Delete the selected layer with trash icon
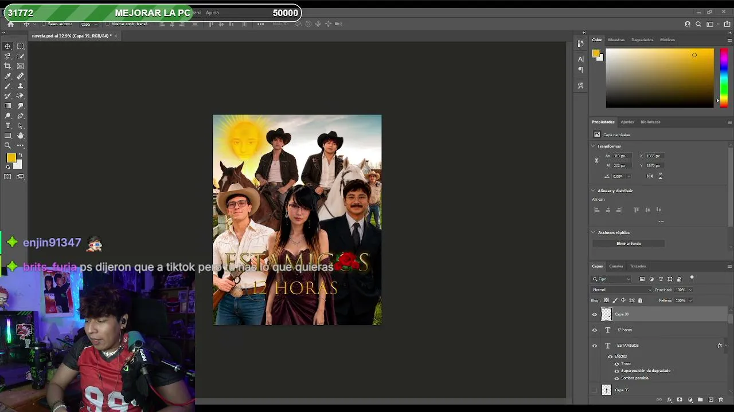 coord(721,400)
